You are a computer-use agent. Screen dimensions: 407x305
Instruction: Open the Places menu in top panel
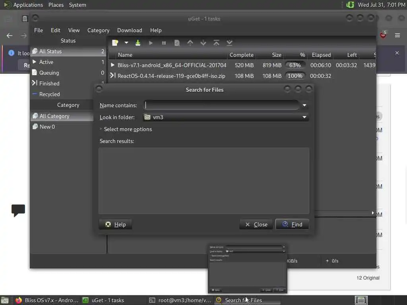[56, 5]
